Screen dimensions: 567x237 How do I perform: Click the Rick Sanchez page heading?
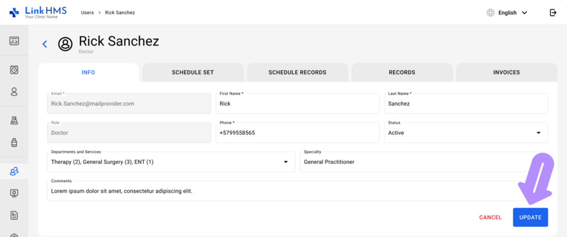coord(119,41)
